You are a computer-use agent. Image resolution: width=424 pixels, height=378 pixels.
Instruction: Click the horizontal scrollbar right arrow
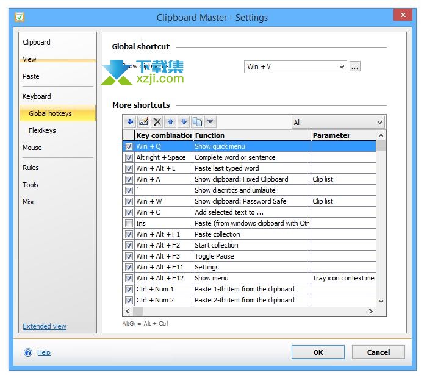[x=371, y=312]
